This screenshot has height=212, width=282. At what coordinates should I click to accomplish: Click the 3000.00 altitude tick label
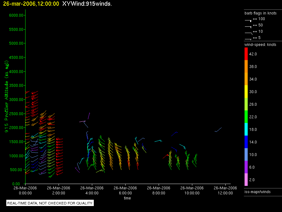(16, 99)
